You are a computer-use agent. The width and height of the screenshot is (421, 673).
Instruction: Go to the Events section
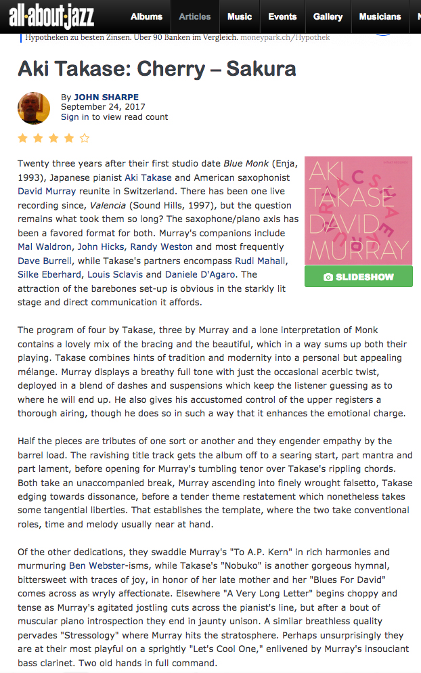point(282,17)
